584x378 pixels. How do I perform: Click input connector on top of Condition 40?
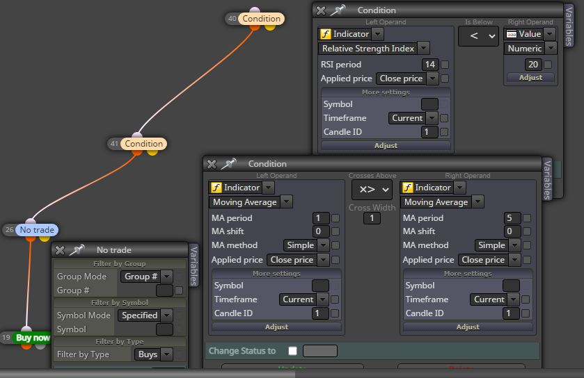pyautogui.click(x=255, y=10)
